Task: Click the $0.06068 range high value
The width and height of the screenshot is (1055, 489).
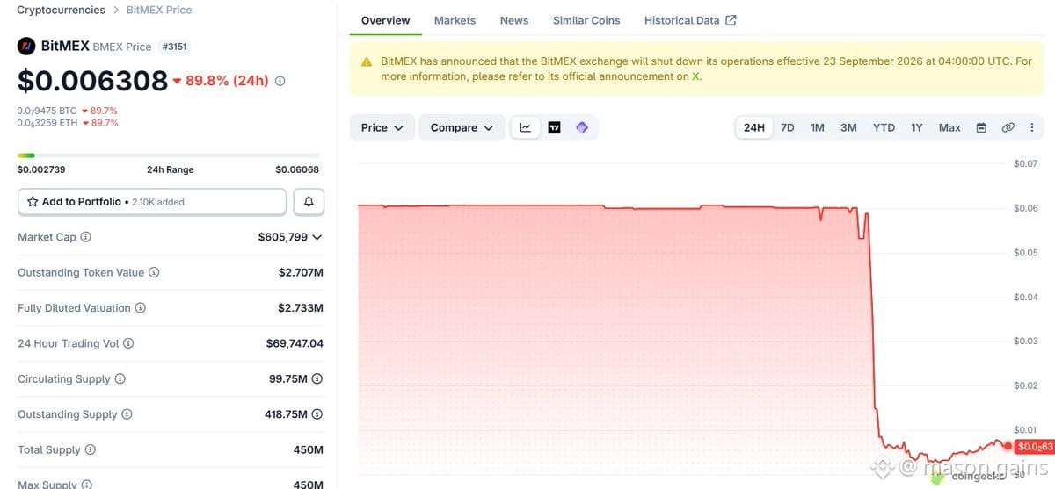Action: (x=297, y=169)
